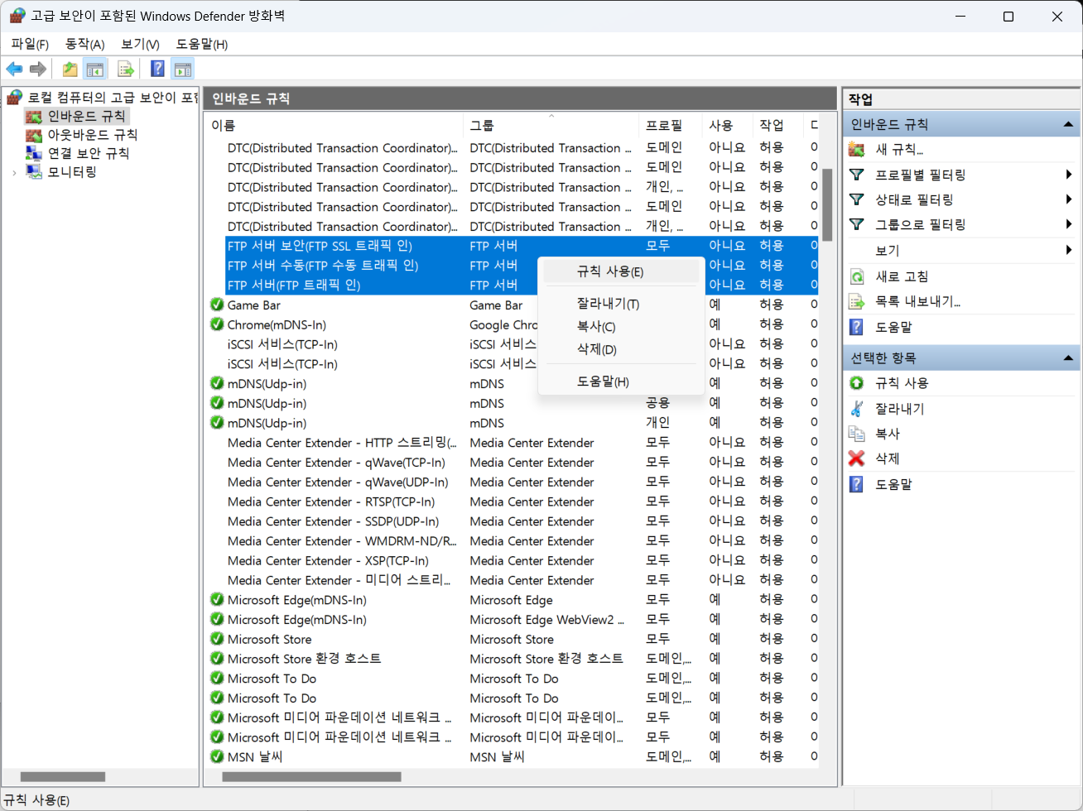Click the 복사 pages icon
The width and height of the screenshot is (1083, 811).
pyautogui.click(x=857, y=433)
